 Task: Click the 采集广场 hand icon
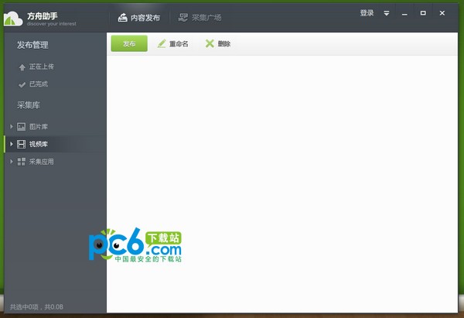pyautogui.click(x=183, y=18)
